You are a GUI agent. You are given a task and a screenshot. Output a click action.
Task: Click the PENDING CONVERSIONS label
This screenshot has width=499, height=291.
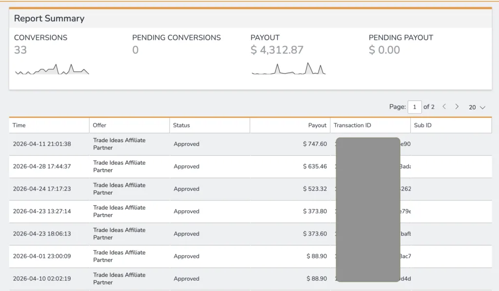coord(176,37)
